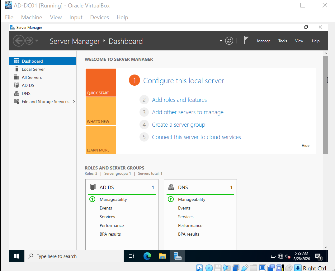This screenshot has height=271, width=335.
Task: Open the VirtualBox File menu
Action: coord(9,17)
